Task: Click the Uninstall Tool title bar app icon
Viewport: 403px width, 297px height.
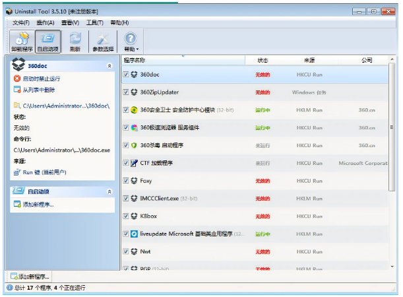Action: tap(9, 11)
